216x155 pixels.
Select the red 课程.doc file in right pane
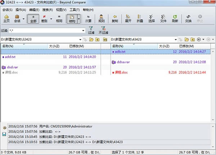pos(121,72)
